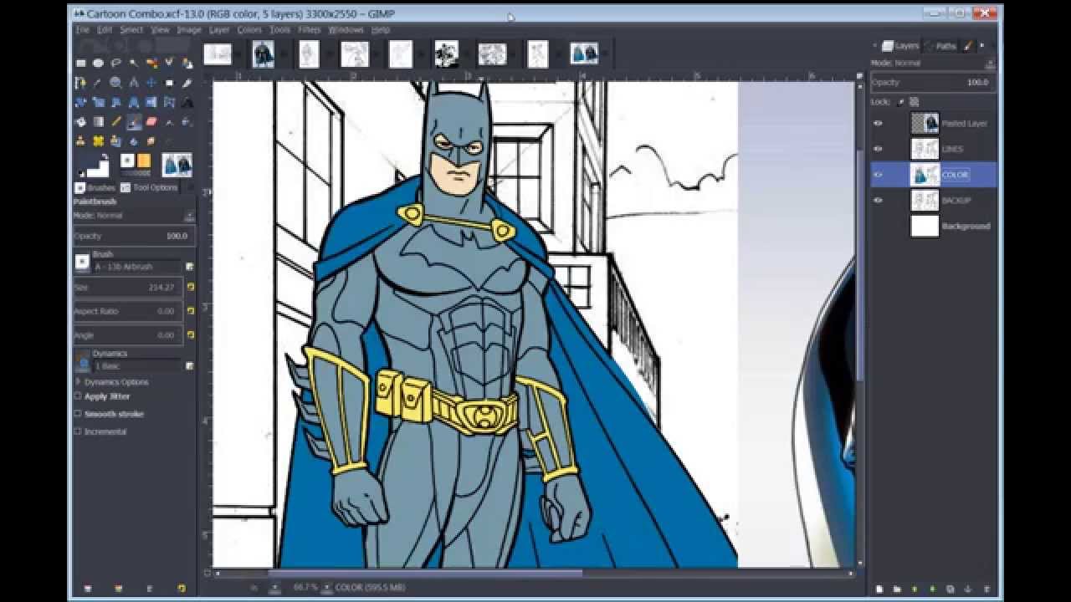Delete layer using bottom-right trash icon
This screenshot has width=1071, height=602.
click(987, 589)
